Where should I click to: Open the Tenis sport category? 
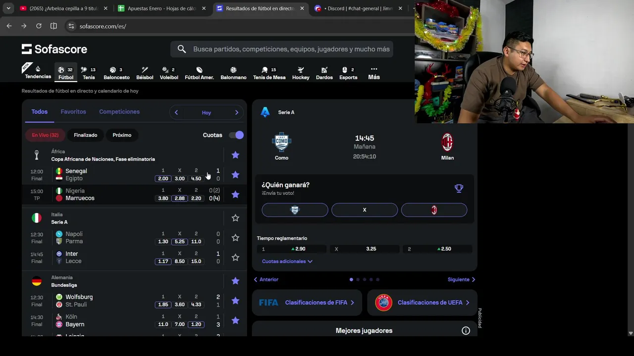[89, 73]
